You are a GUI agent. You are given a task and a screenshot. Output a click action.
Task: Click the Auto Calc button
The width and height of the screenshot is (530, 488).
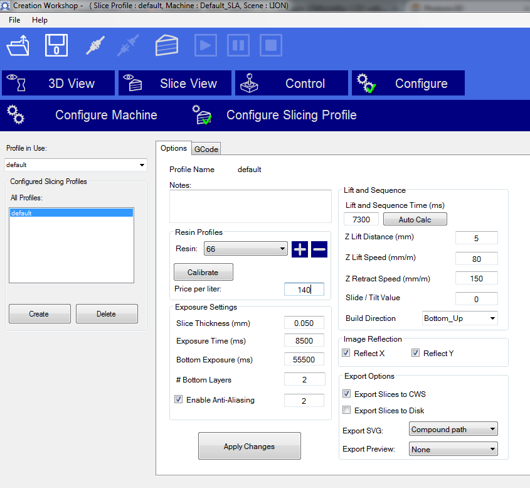(415, 219)
